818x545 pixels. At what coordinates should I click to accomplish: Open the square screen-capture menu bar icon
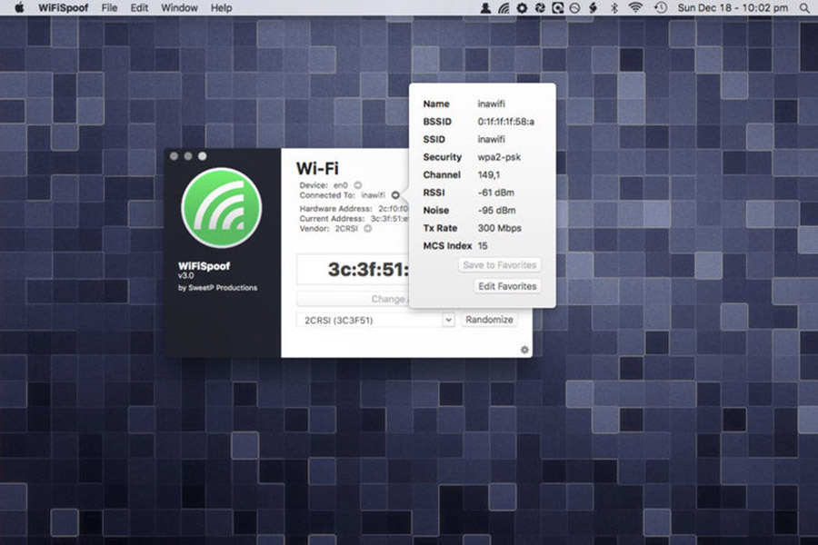click(558, 8)
